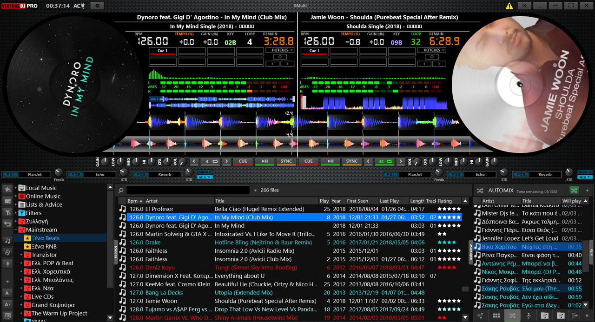The width and height of the screenshot is (595, 322).
Task: Open the wrench tools icon in title bar
Action: click(524, 6)
